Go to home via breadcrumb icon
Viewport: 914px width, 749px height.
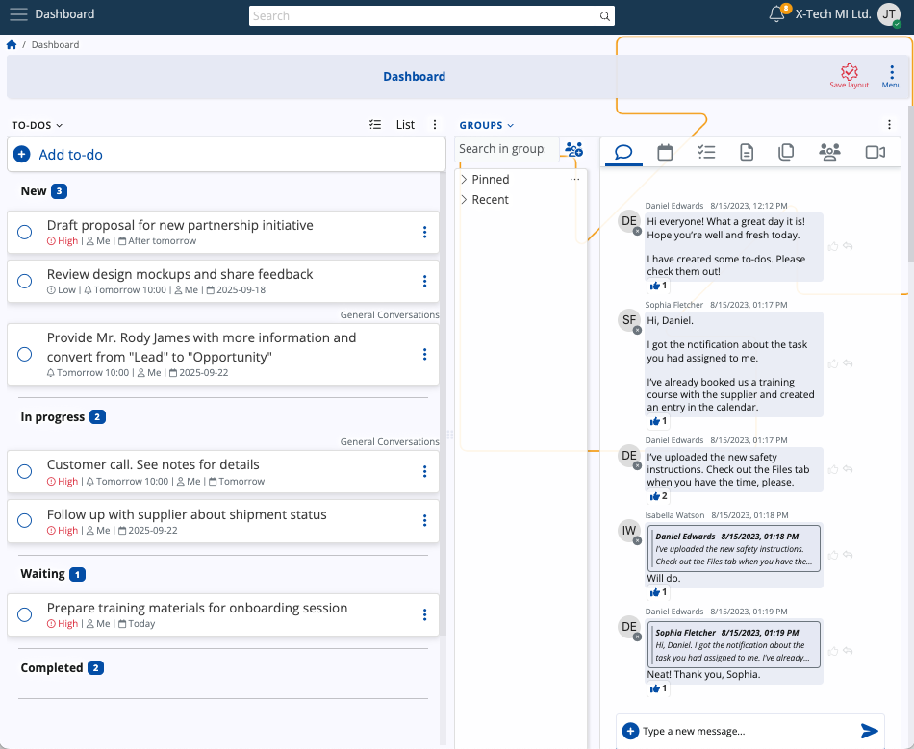click(x=12, y=45)
